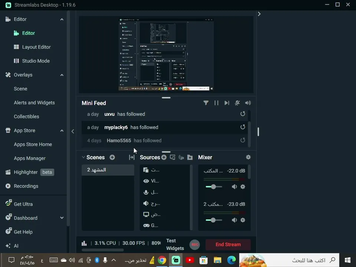Toggle Mini Feed alert volume speaker icon

click(248, 103)
